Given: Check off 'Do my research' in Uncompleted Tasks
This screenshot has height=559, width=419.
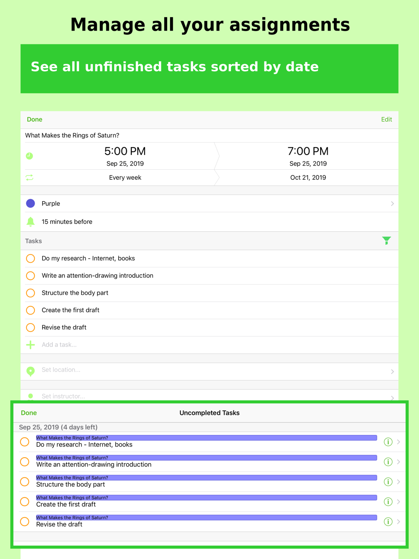Looking at the screenshot, I should click(25, 442).
